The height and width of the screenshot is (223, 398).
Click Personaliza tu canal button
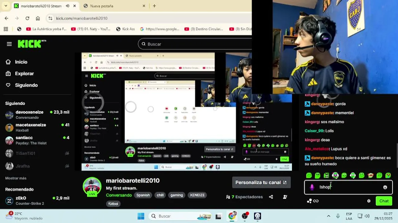[261, 182]
